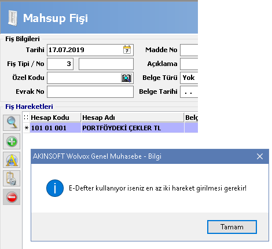Click the Mahsup Fişi document icon in the header
This screenshot has height=249, width=272.
pos(13,18)
